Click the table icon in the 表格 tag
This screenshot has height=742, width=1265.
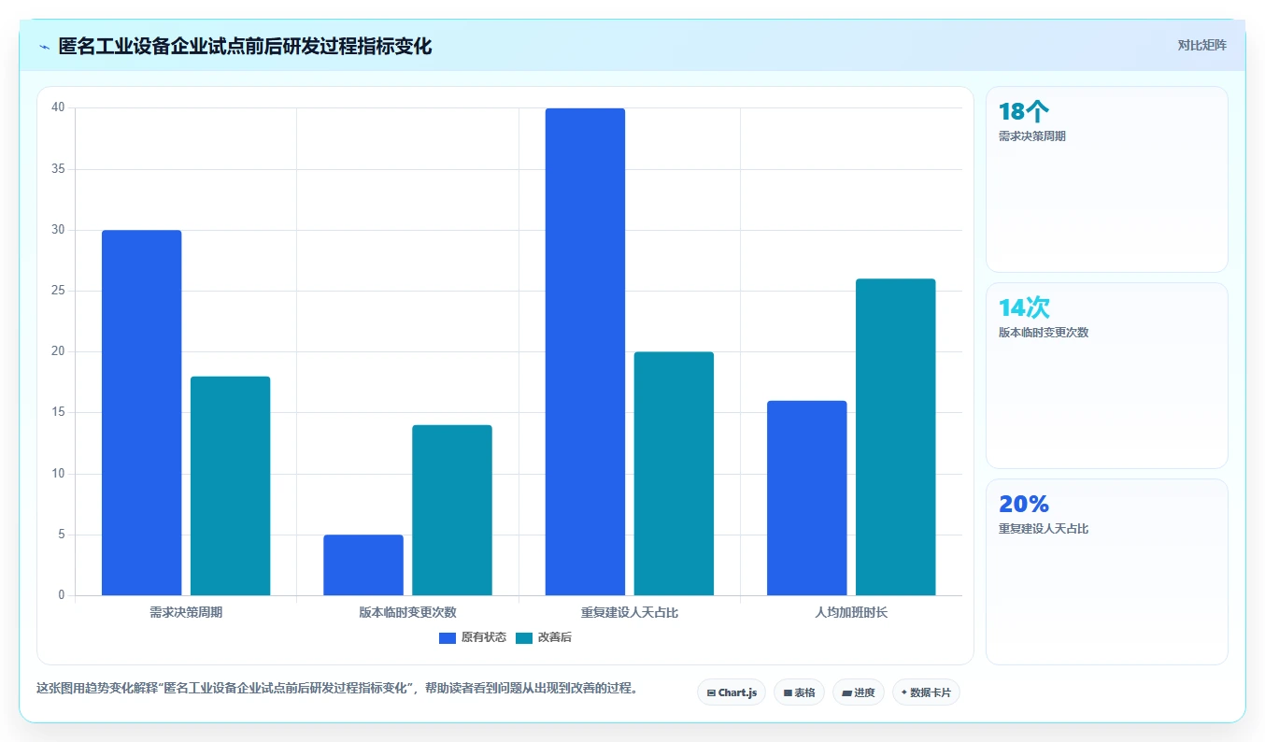[788, 693]
